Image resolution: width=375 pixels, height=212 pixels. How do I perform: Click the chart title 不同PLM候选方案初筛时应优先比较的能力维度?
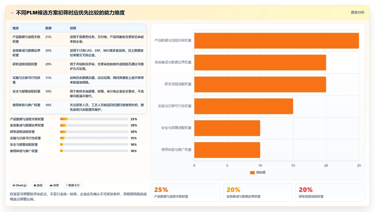coord(70,13)
